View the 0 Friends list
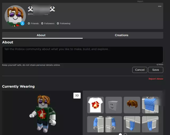This screenshot has width=170, height=135. 33,23
